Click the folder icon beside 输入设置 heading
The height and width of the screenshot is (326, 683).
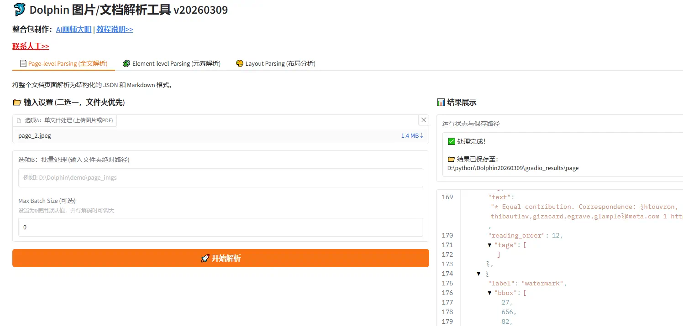click(x=16, y=102)
